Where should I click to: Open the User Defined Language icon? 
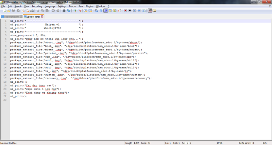tap(110, 11)
